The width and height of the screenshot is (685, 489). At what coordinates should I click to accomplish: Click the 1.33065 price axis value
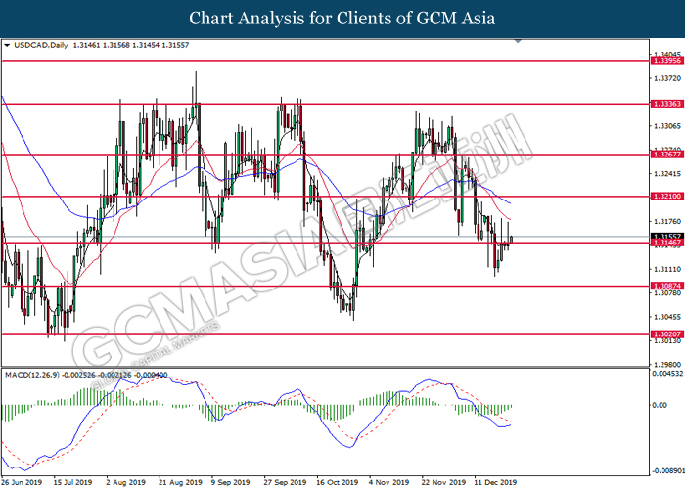(x=667, y=126)
